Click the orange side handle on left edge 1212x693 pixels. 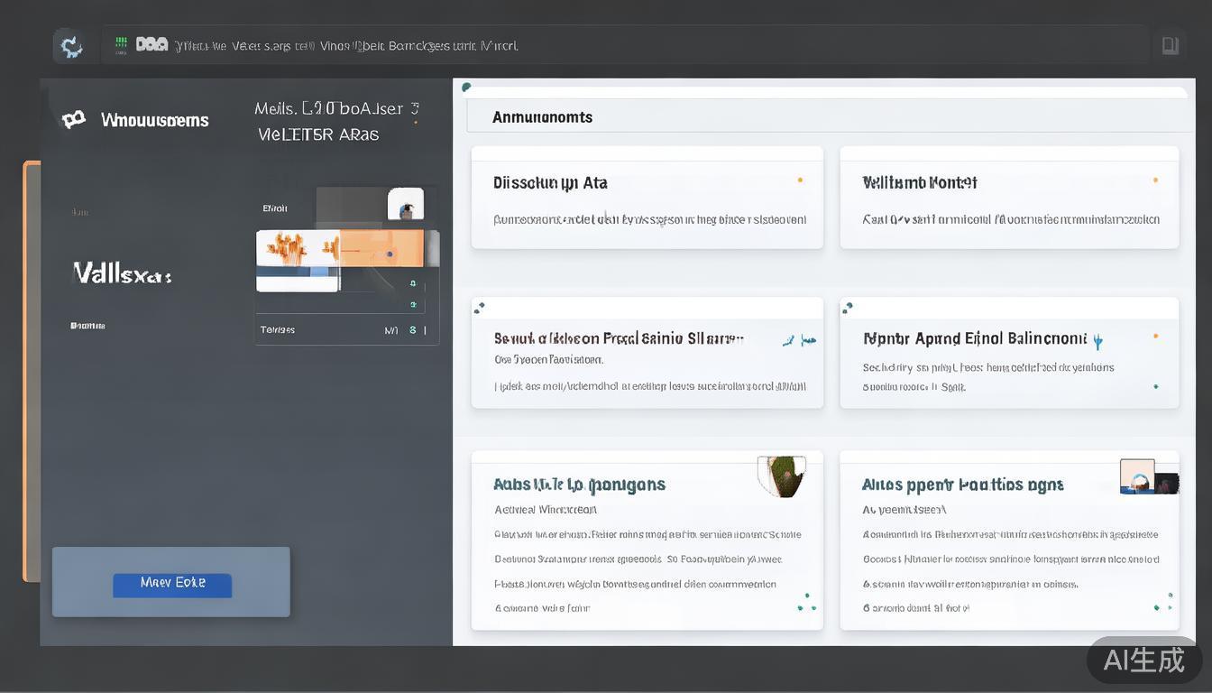tap(31, 371)
